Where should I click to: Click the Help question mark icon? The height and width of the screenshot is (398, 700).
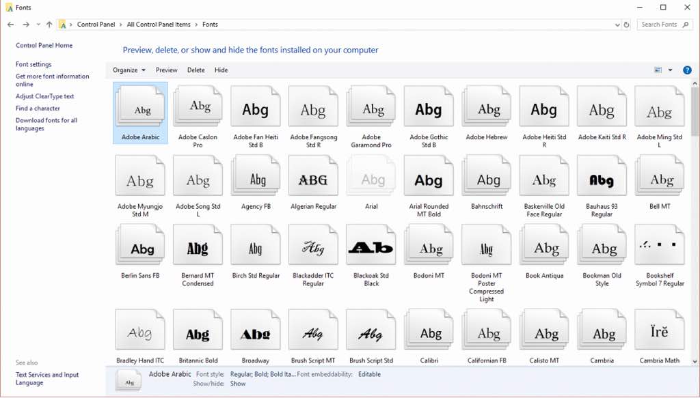pyautogui.click(x=687, y=70)
